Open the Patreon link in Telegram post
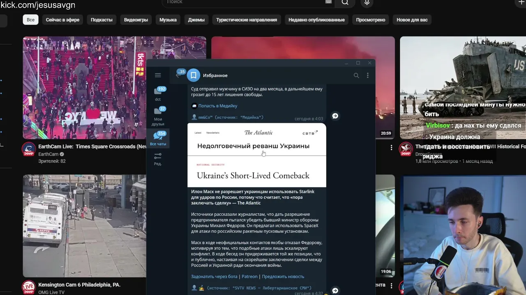Viewport: 526px width, 295px height. click(249, 277)
